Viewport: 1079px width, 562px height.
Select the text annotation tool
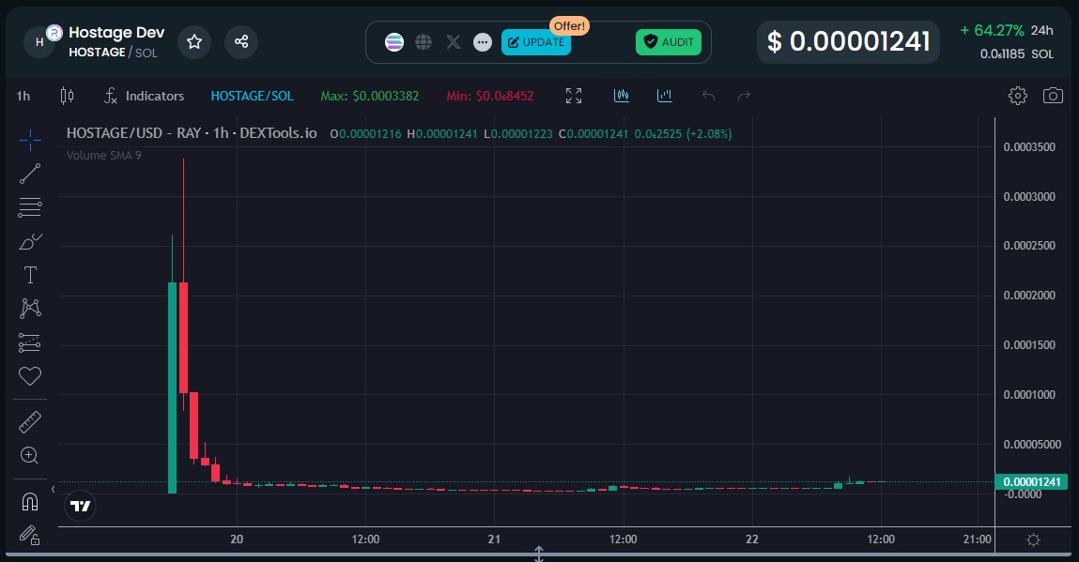click(30, 275)
